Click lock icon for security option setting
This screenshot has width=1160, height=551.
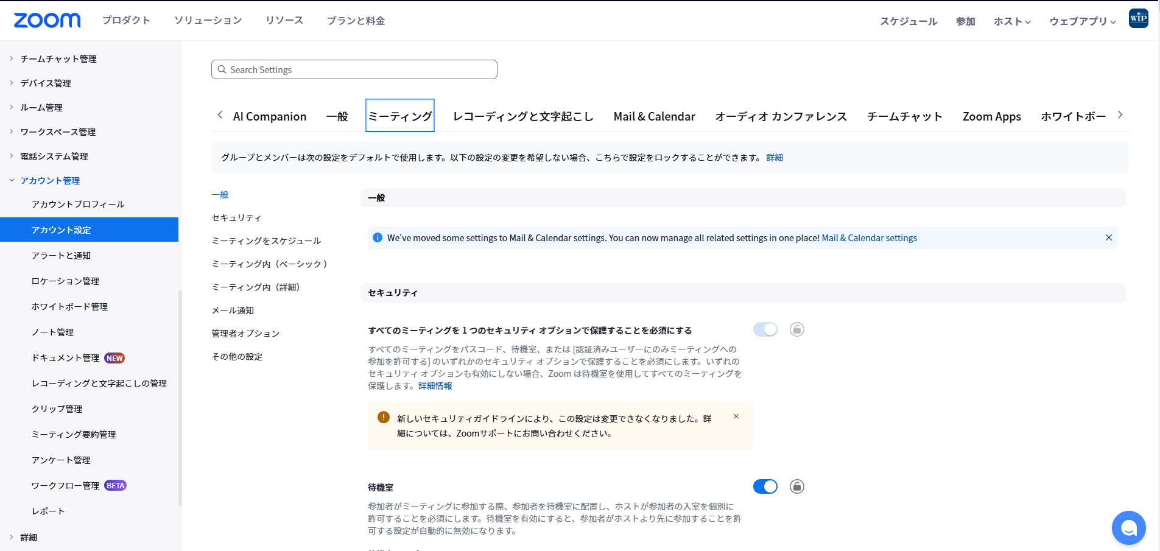796,329
